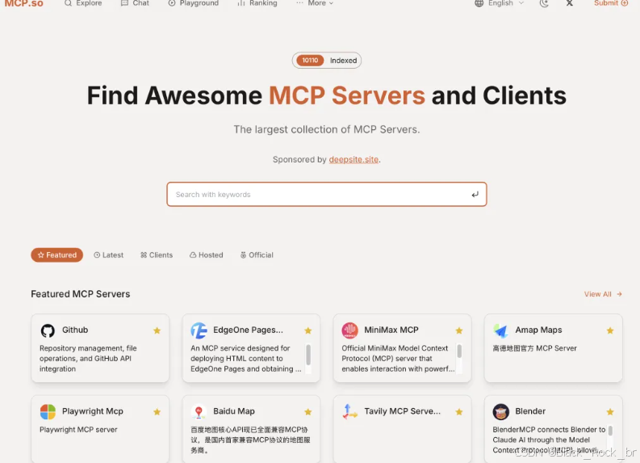Click the star on Playwright Mcp card
The height and width of the screenshot is (463, 640).
point(157,412)
